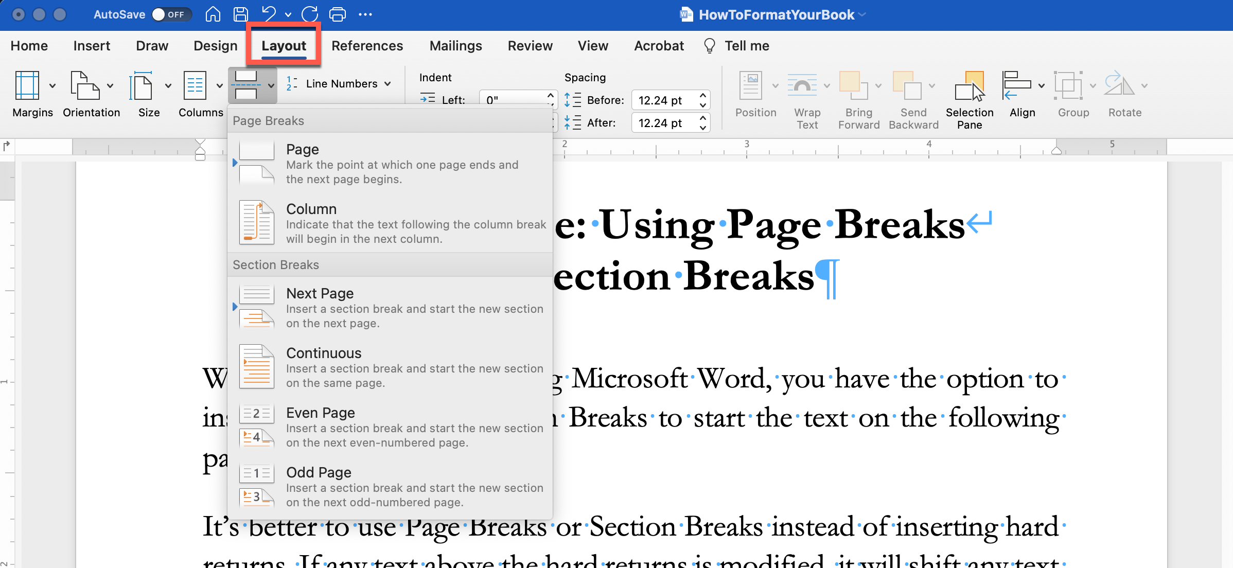The width and height of the screenshot is (1233, 568).
Task: Switch to the Draw tab
Action: 152,46
